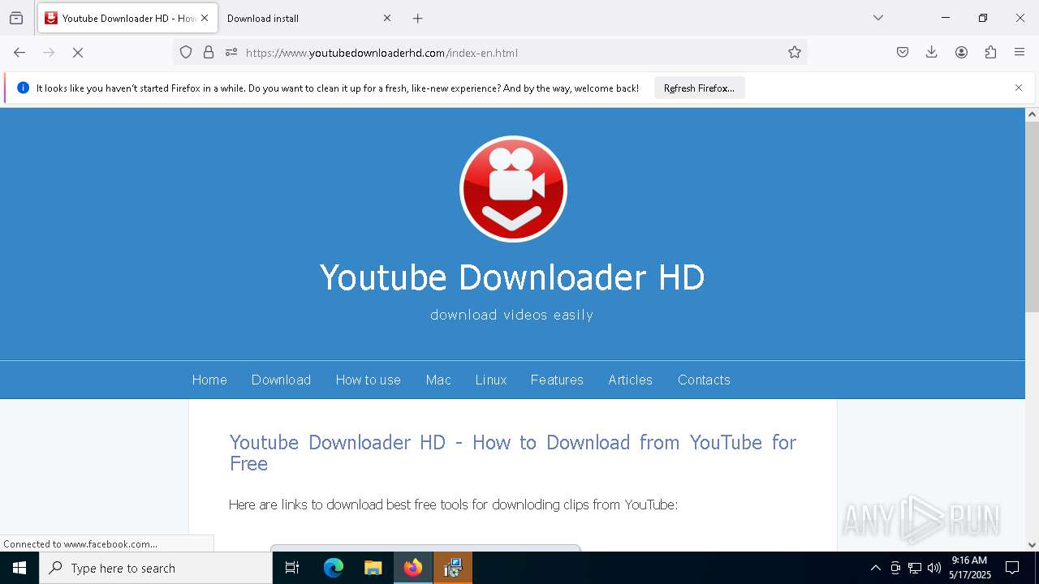Open a new tab with plus button
The width and height of the screenshot is (1039, 584).
(x=417, y=18)
